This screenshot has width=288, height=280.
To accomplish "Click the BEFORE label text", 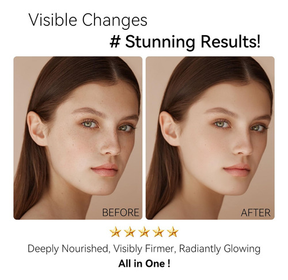I will coord(120,213).
